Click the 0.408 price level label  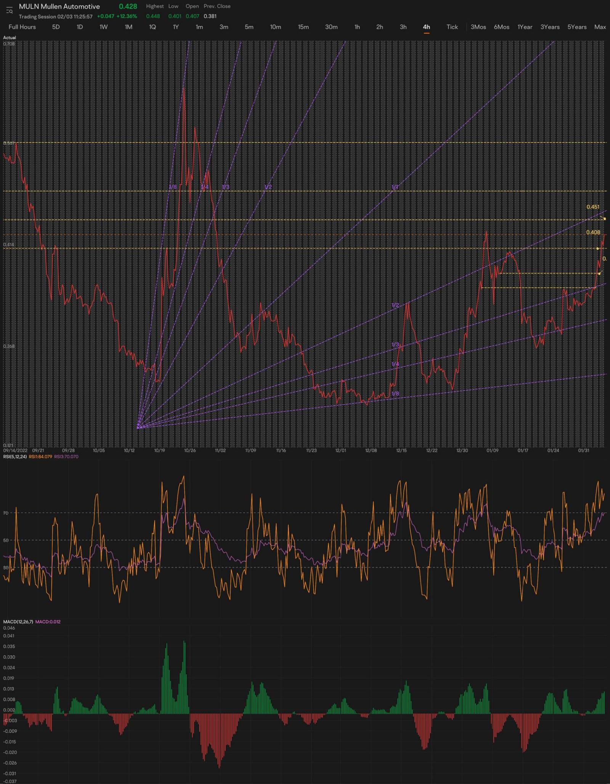(x=593, y=232)
